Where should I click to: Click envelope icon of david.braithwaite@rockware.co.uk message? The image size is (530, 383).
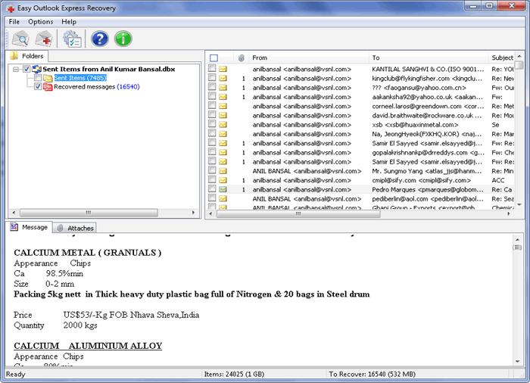coord(223,115)
